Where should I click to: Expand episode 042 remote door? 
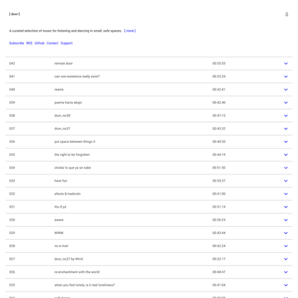pos(286,63)
